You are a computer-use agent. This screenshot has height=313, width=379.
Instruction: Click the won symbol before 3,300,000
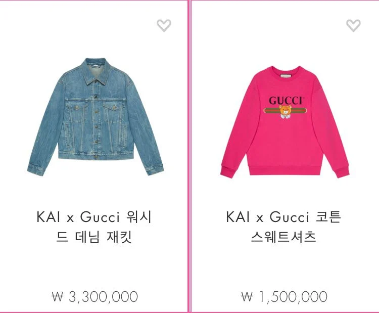(x=57, y=296)
